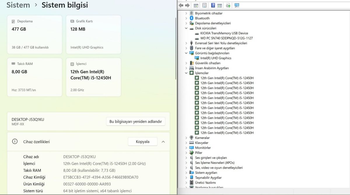
Task: Select Intel(R) UHD Graphics device entry
Action: 216,58
